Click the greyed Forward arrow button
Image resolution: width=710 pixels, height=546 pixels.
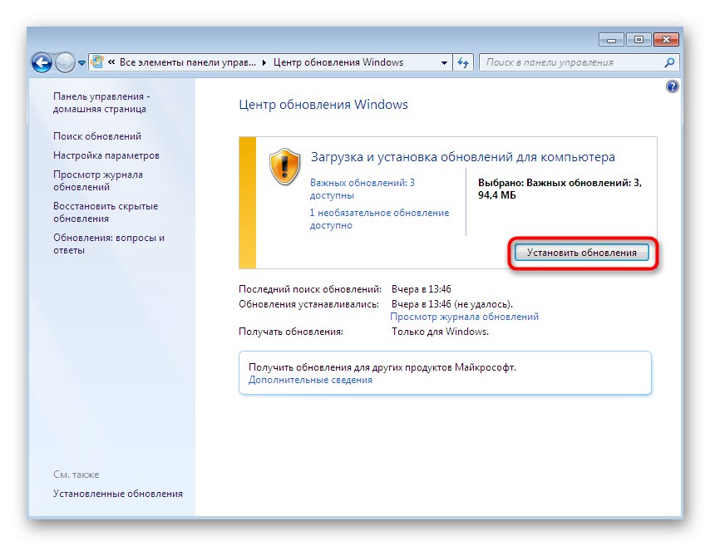coord(65,62)
